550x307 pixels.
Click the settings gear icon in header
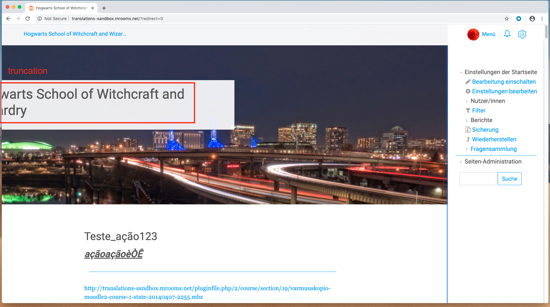(522, 34)
